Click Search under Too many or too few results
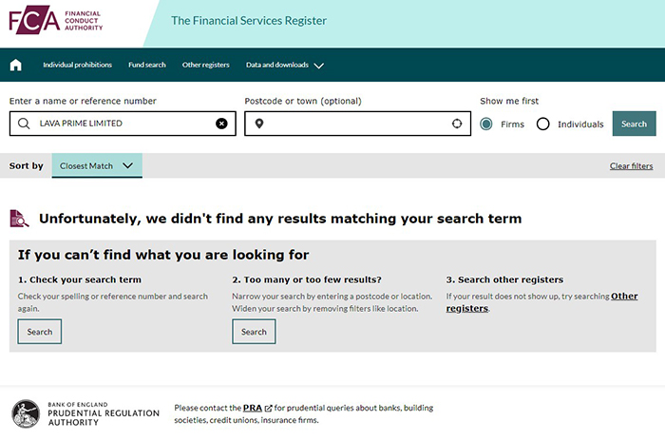Viewport: 665px width, 441px height. tap(254, 332)
